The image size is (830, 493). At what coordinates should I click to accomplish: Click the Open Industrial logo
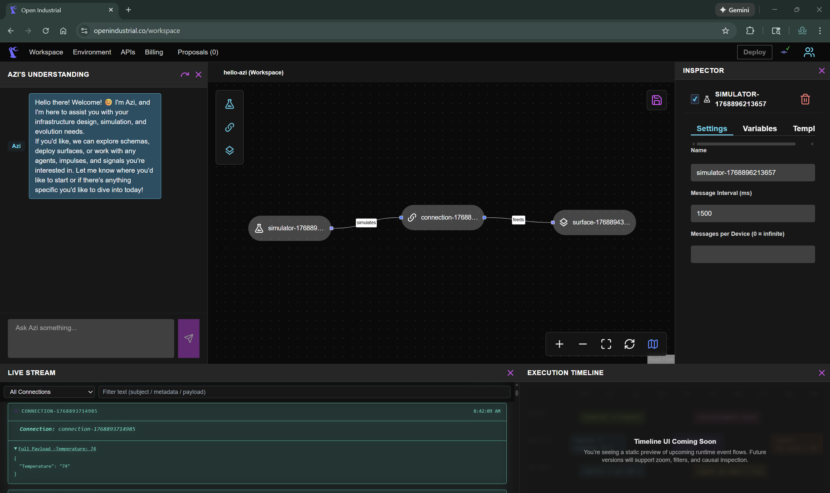pyautogui.click(x=13, y=52)
